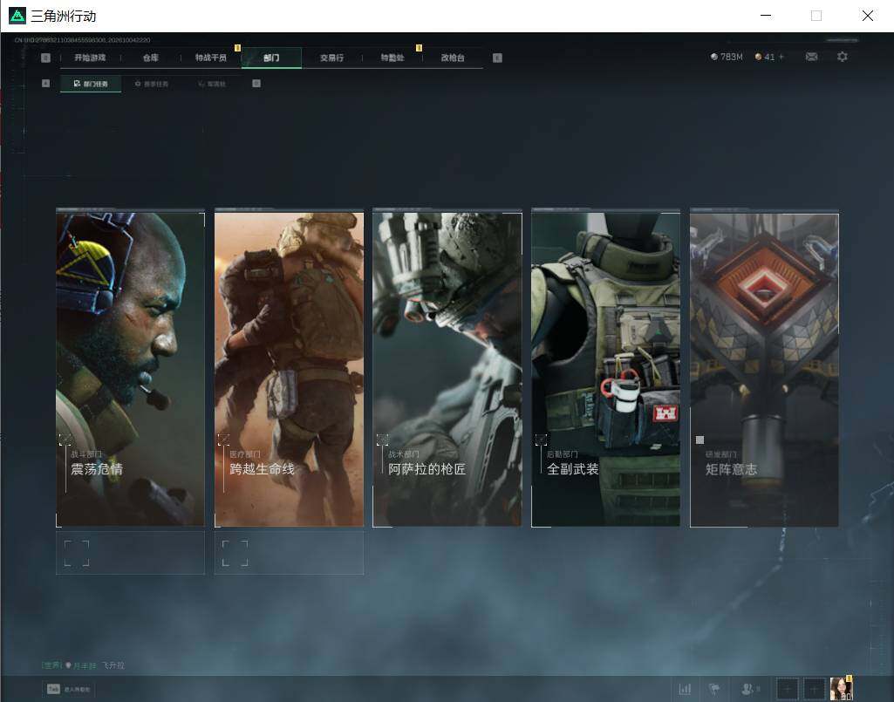Click the first empty squad slot plus
The height and width of the screenshot is (702, 894).
(787, 689)
